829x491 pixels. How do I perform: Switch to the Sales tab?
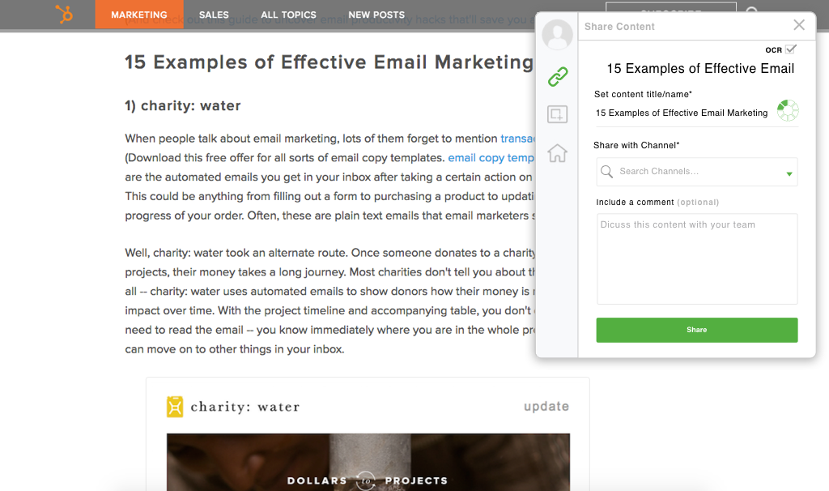(x=214, y=15)
